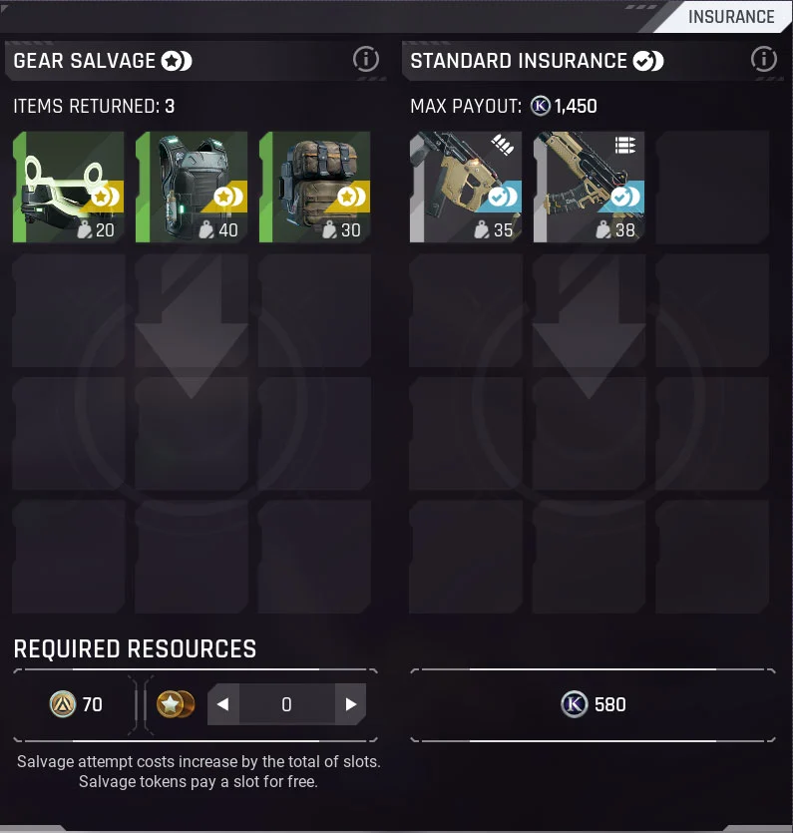
Task: Select the insured rifle weighing 38
Action: point(590,187)
